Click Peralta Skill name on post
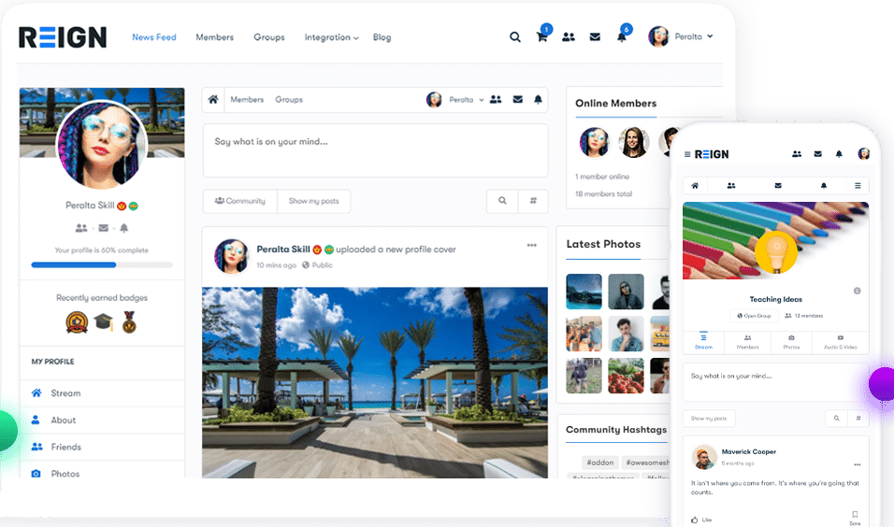The image size is (894, 527). click(283, 249)
